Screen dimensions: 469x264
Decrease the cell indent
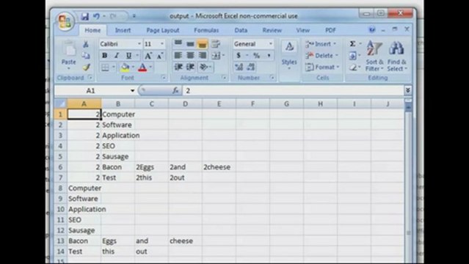pos(178,67)
